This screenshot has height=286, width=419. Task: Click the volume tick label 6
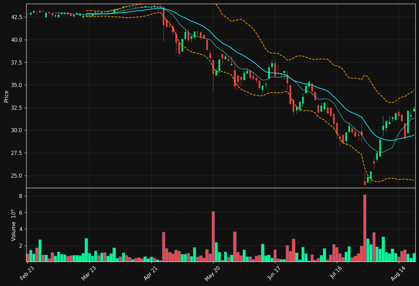(20, 213)
